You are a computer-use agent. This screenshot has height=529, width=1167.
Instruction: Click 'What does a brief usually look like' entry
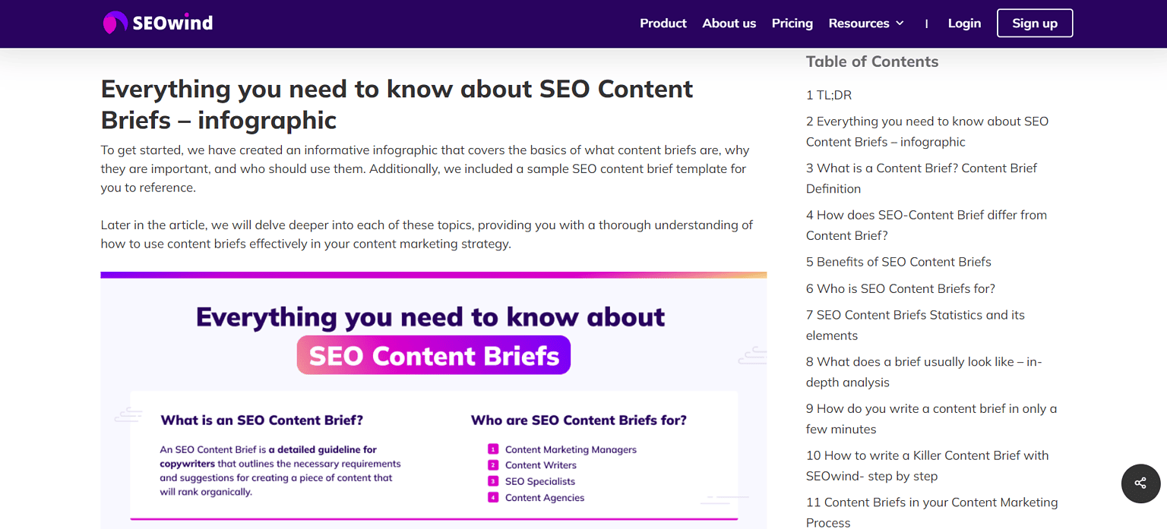pyautogui.click(x=923, y=371)
